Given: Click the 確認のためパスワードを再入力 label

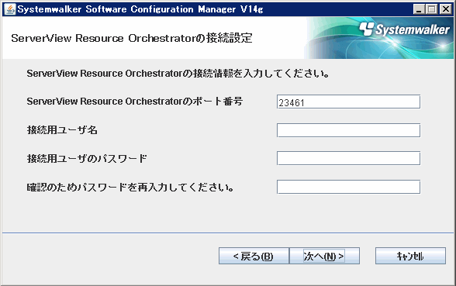Looking at the screenshot, I should click(x=130, y=188).
